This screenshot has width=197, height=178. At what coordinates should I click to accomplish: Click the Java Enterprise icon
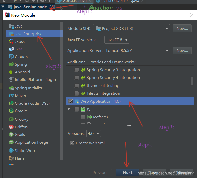[11, 34]
